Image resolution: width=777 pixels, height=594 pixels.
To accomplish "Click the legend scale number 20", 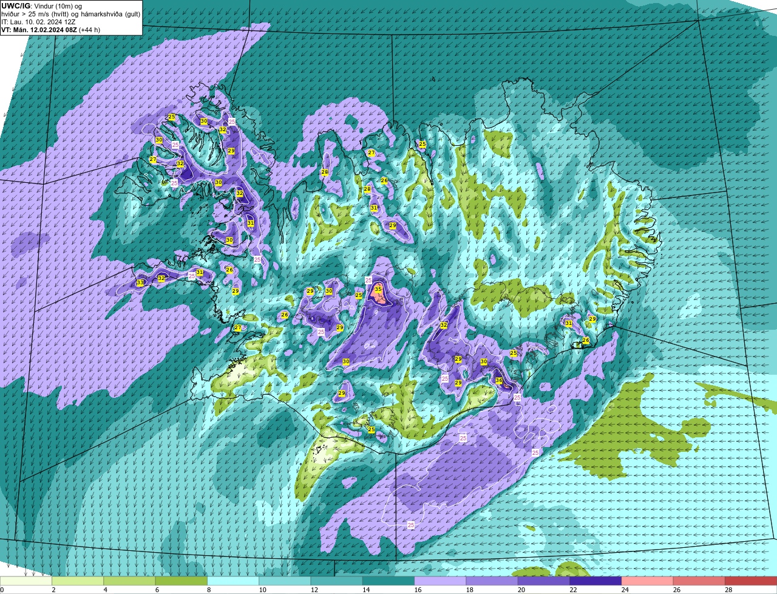I will [x=520, y=590].
